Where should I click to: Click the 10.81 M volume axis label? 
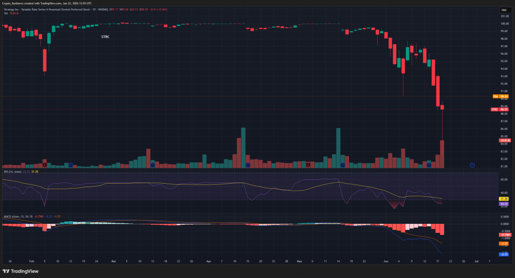(505, 141)
